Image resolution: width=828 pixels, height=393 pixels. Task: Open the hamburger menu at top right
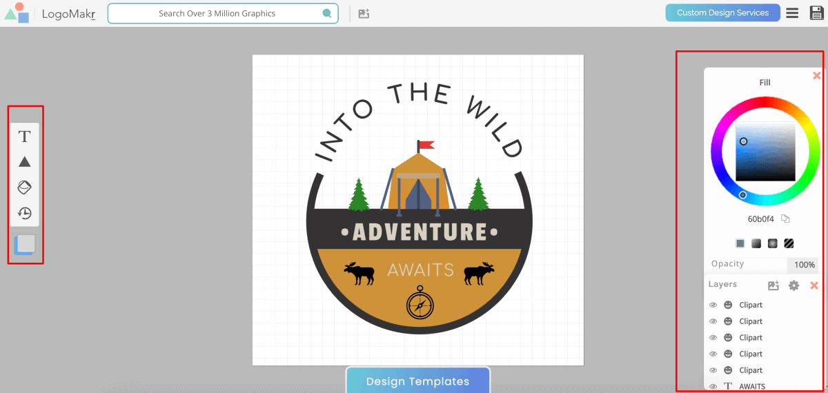(x=793, y=13)
